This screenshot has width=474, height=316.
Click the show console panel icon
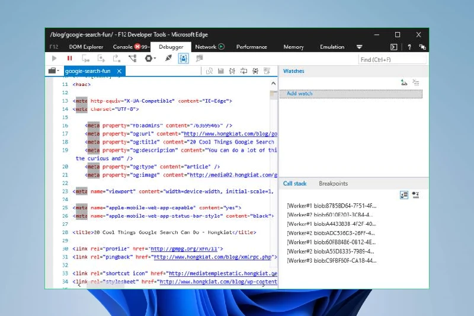(393, 47)
